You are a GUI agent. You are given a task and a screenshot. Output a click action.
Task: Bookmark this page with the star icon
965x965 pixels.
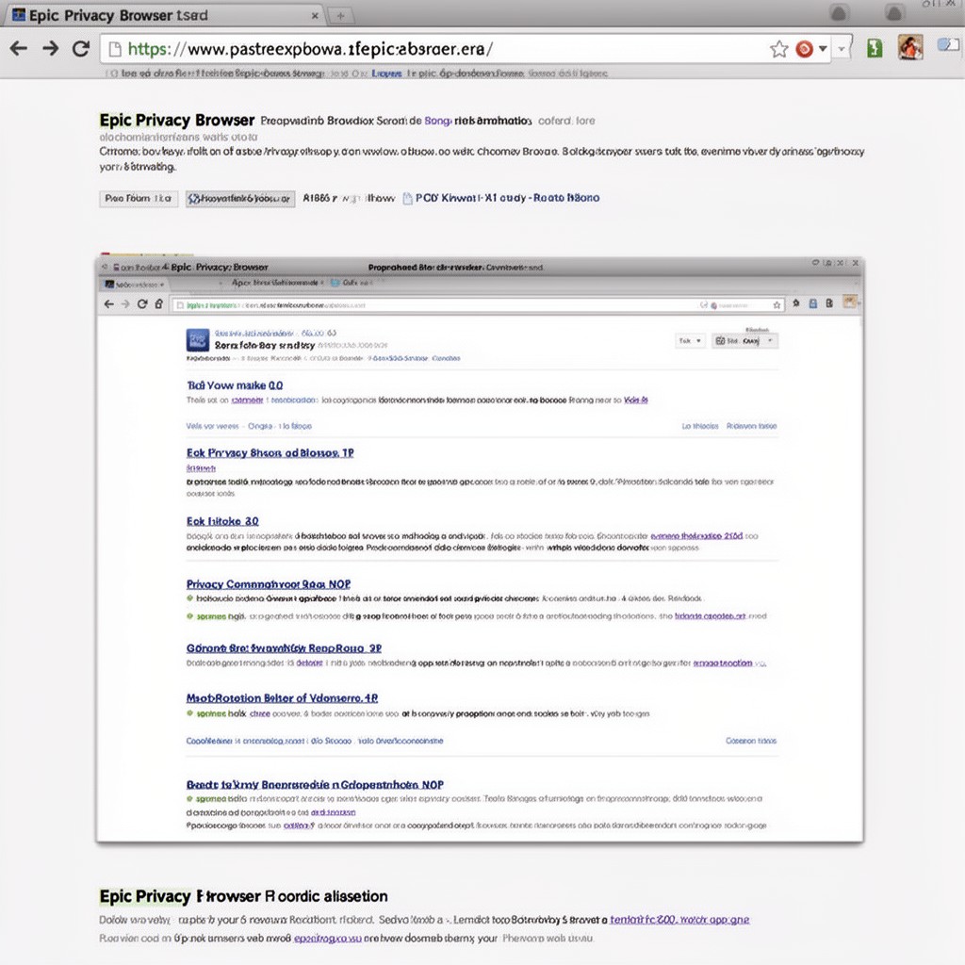(779, 49)
